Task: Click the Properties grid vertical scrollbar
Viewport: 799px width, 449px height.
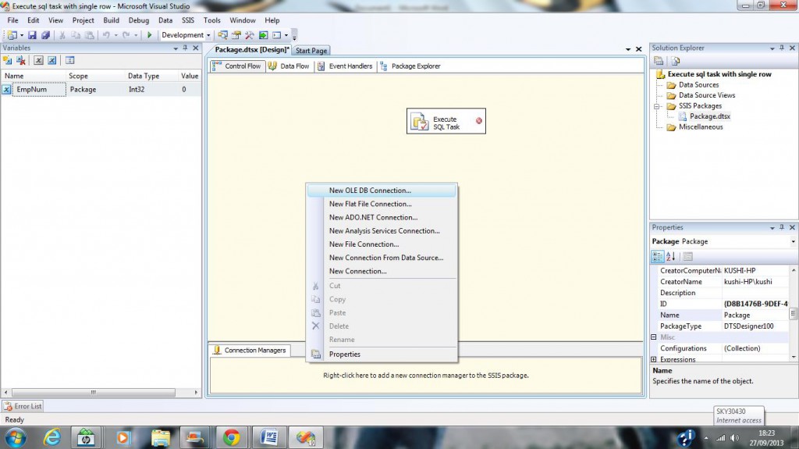Action: pyautogui.click(x=794, y=313)
